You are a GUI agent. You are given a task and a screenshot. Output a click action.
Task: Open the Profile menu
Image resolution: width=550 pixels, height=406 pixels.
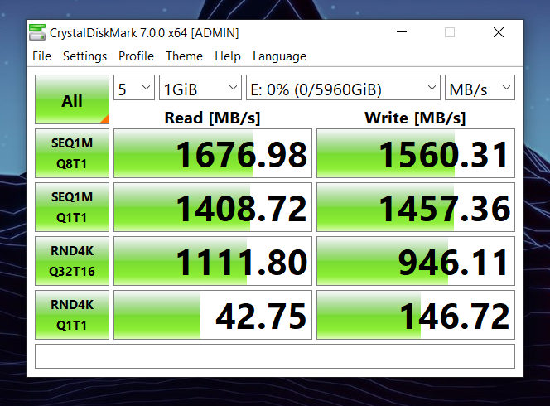pyautogui.click(x=136, y=56)
